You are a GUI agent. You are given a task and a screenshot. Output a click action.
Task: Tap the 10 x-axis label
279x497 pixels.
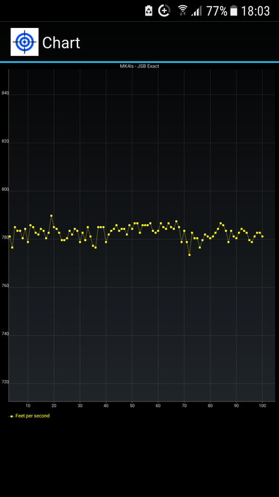(x=28, y=406)
